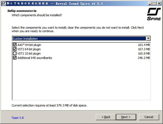
Task: Open the Custom Installation dropdown arrow
Action: pos(148,38)
